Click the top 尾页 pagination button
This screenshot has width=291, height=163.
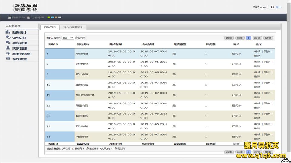(268, 38)
